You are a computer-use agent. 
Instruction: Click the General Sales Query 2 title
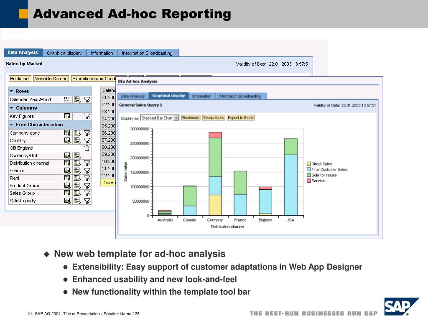[140, 105]
